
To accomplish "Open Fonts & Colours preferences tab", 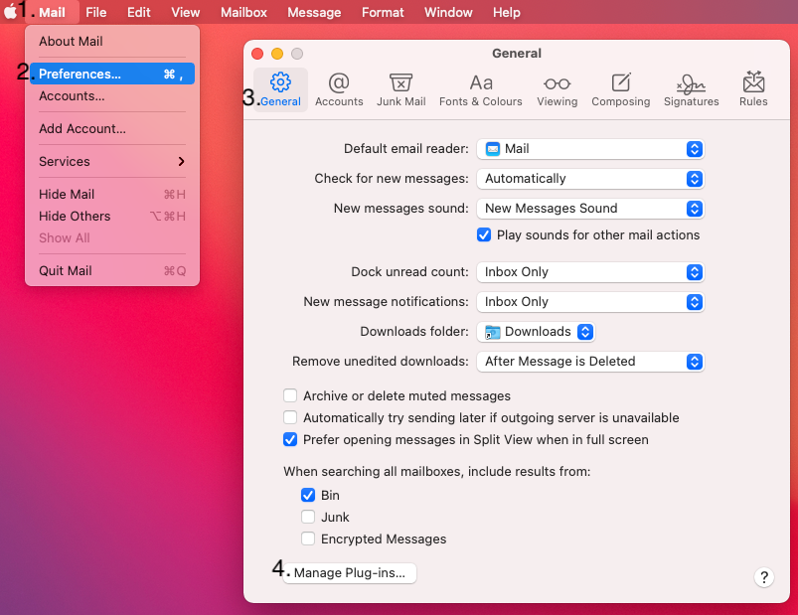I will 480,90.
